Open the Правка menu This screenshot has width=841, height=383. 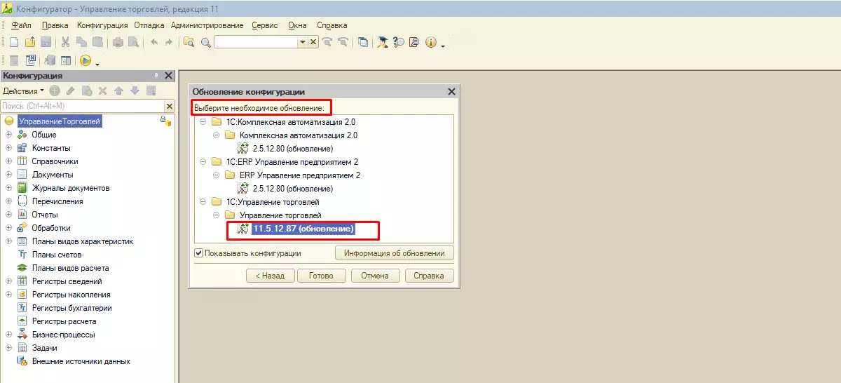pos(55,25)
